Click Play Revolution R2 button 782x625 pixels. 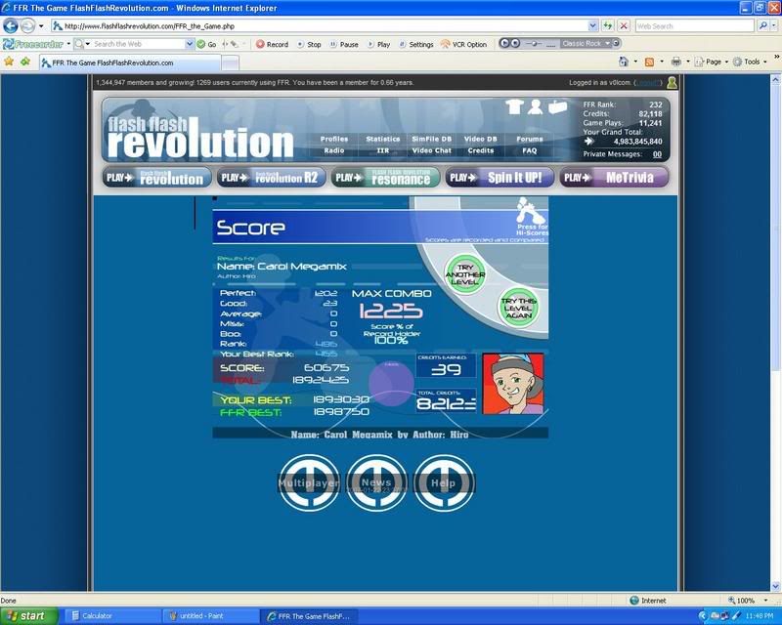click(x=271, y=178)
